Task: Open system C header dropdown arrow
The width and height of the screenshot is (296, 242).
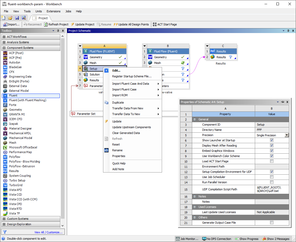Action: 207,46
